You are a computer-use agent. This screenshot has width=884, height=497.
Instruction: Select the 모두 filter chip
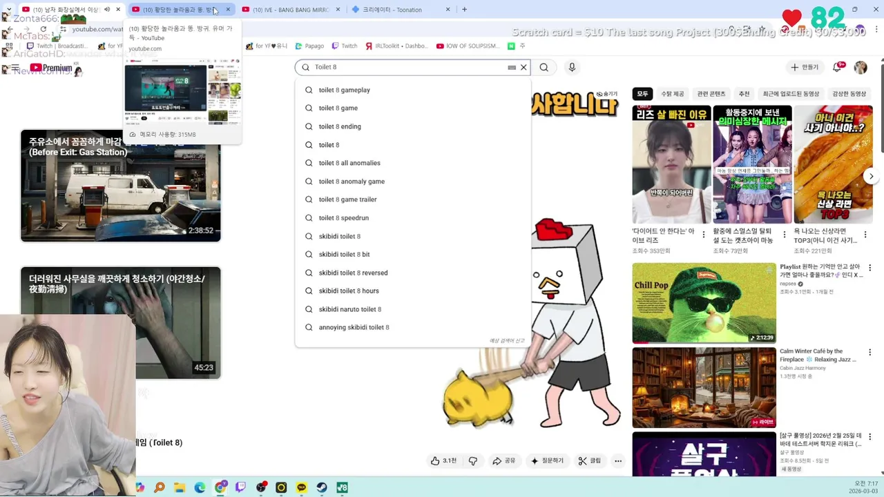click(642, 94)
